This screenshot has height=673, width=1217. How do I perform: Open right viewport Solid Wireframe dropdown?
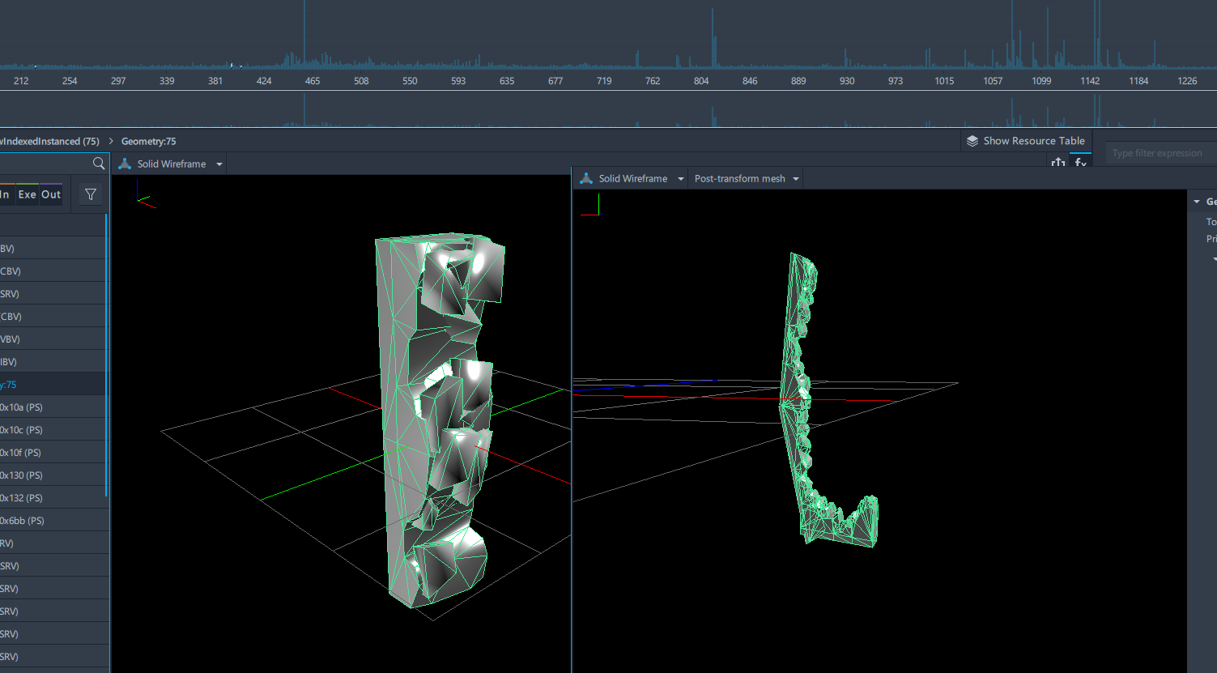(x=681, y=179)
